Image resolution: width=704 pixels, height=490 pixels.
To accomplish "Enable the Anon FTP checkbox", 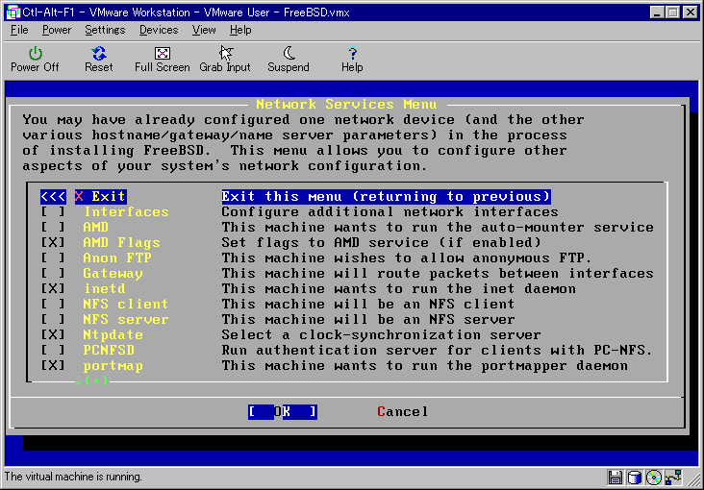I will tap(53, 258).
